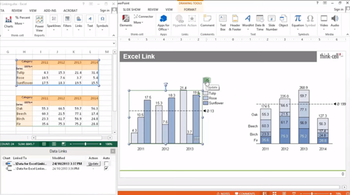Adjust PowerPoint zoom slider handle
Image resolution: width=350 pixels, height=195 pixels.
click(312, 194)
